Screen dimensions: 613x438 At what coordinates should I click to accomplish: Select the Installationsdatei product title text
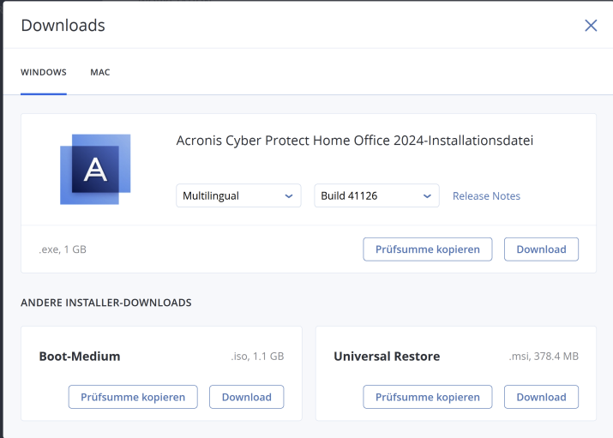tap(354, 141)
